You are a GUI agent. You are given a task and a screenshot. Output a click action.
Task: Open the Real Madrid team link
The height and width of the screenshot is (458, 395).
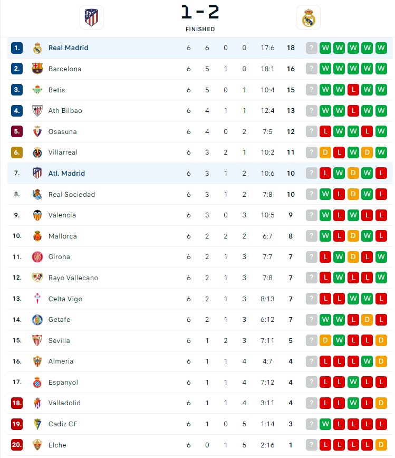point(68,48)
